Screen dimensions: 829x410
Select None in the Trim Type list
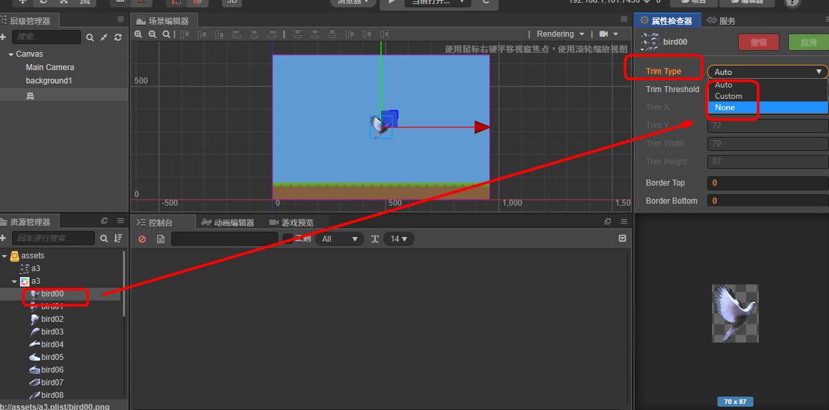(767, 108)
